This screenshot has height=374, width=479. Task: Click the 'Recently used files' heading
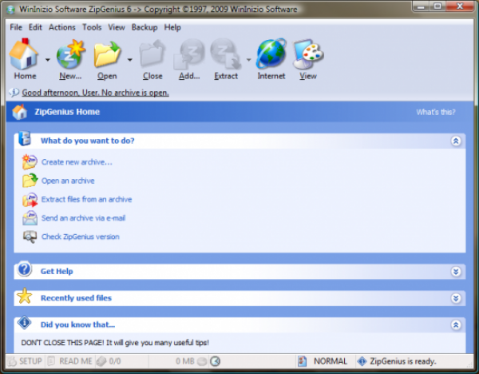(x=76, y=298)
